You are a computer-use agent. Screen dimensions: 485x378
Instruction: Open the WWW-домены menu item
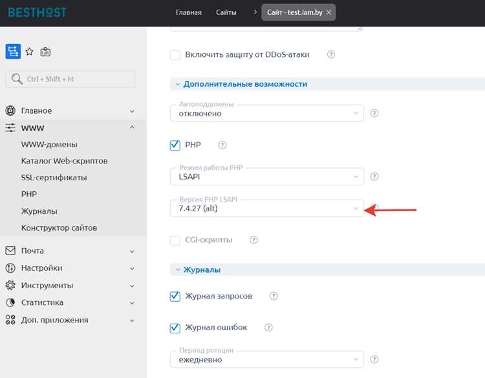coord(49,144)
